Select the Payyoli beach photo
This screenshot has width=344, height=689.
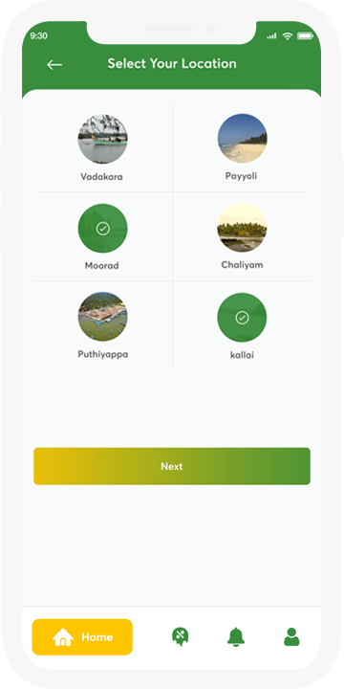tap(242, 139)
